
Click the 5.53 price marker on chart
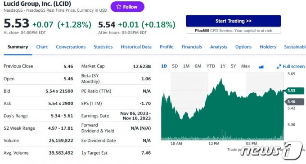[x=294, y=91]
